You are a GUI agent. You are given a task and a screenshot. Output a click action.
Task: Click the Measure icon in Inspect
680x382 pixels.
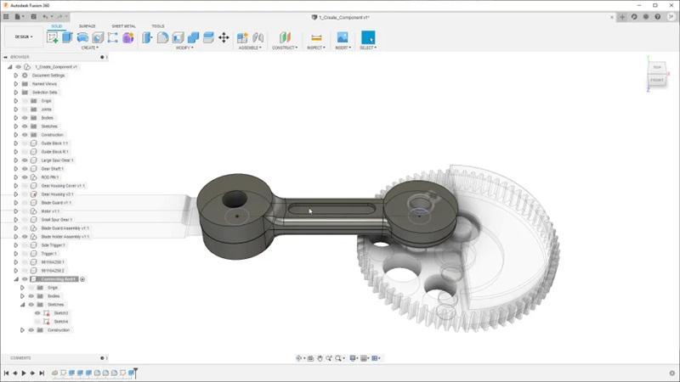point(316,37)
